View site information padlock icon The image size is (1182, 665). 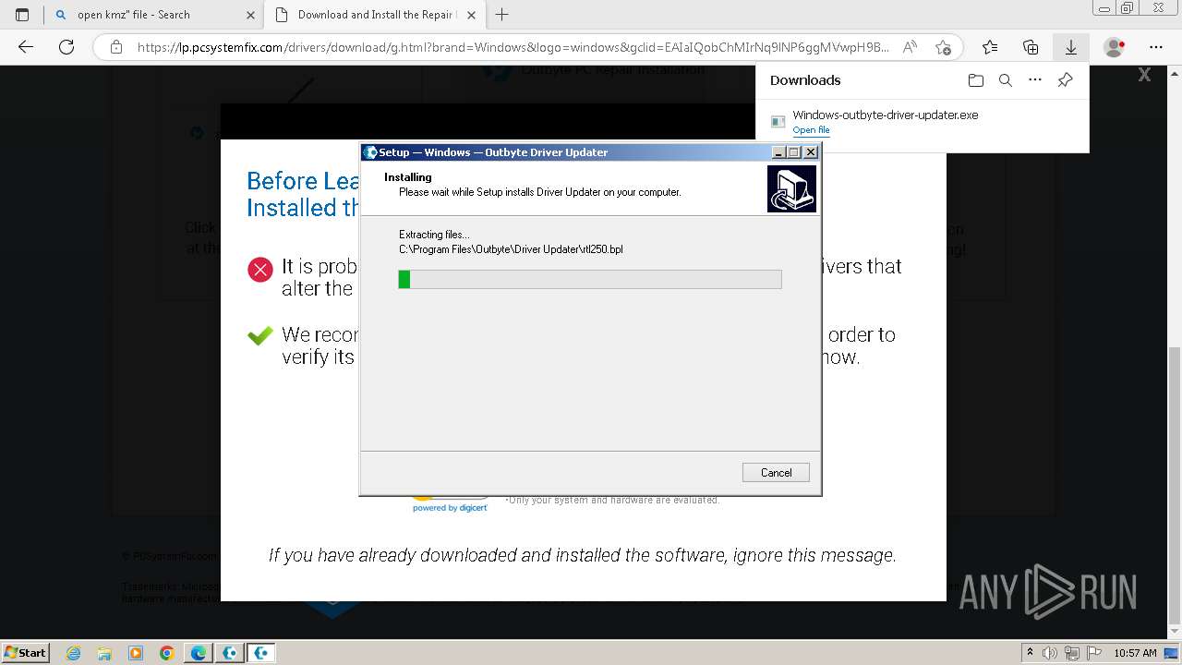[x=115, y=47]
